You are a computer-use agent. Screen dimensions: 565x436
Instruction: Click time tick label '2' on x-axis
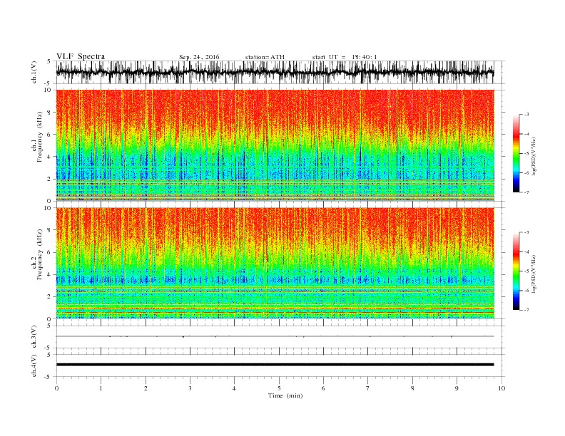[146, 388]
